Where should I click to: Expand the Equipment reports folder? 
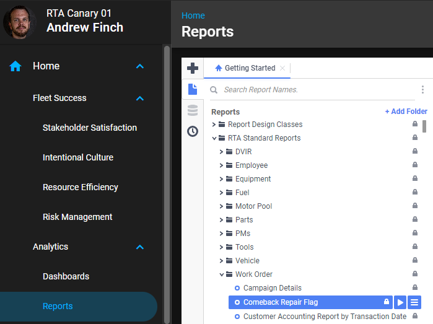pyautogui.click(x=222, y=179)
